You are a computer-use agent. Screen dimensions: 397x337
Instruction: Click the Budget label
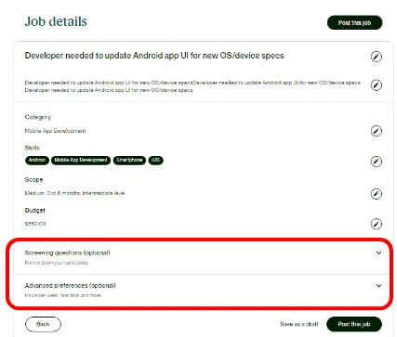[x=35, y=211]
